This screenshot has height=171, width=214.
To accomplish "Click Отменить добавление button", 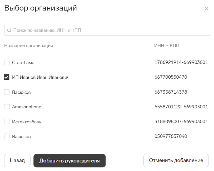I will (x=176, y=160).
